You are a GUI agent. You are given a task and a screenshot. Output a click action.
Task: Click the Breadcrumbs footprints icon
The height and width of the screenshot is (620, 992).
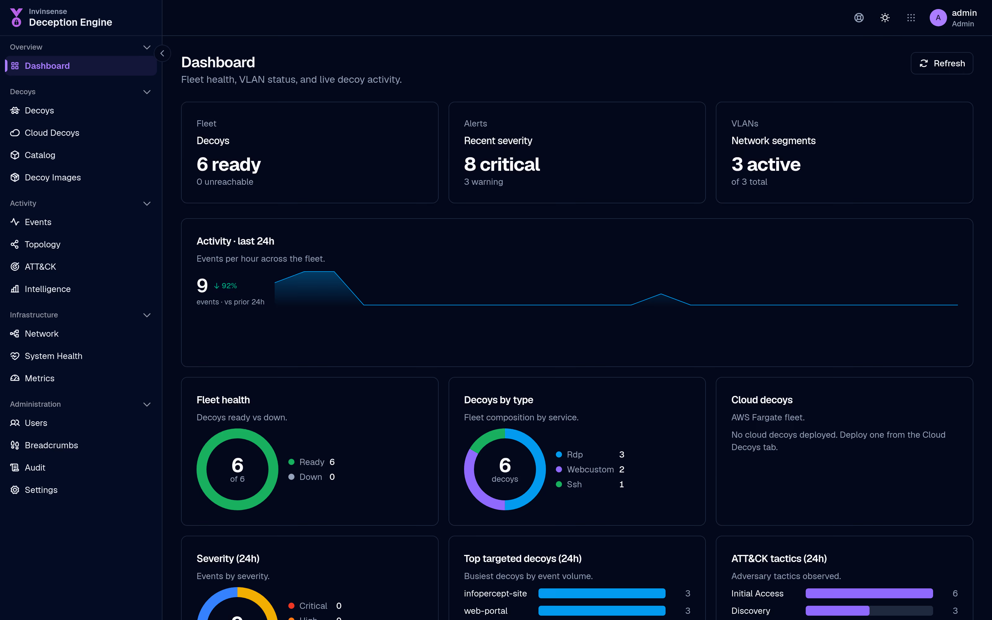click(x=15, y=445)
